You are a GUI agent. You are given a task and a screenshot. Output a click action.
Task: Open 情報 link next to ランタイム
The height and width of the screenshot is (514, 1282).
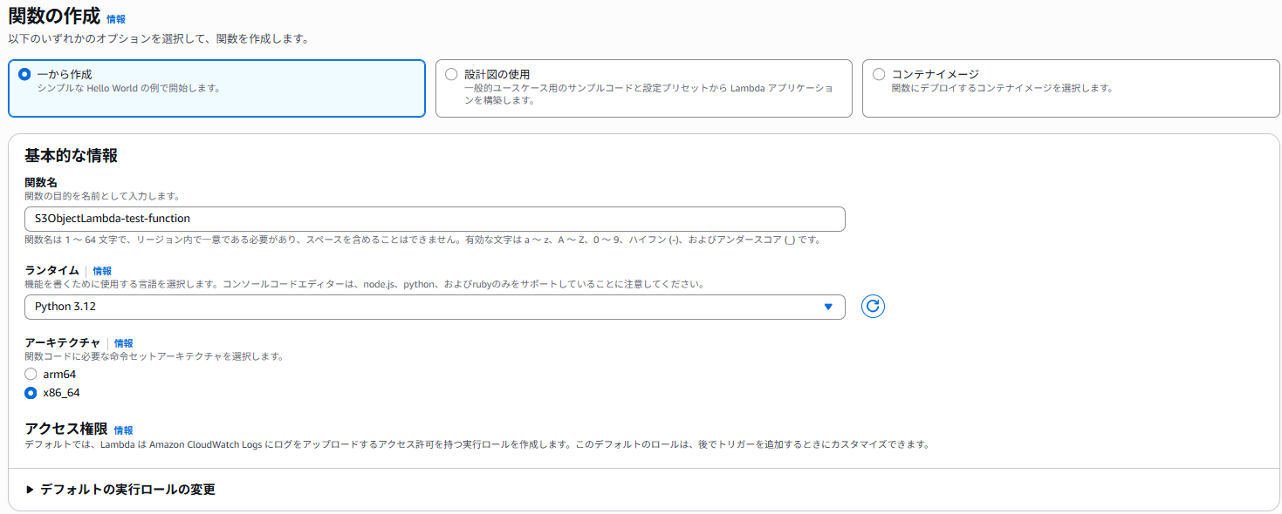pos(102,271)
